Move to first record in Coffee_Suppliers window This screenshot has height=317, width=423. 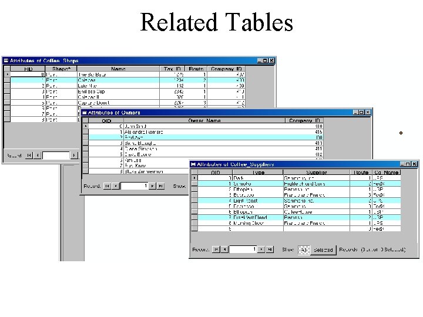coord(216,249)
